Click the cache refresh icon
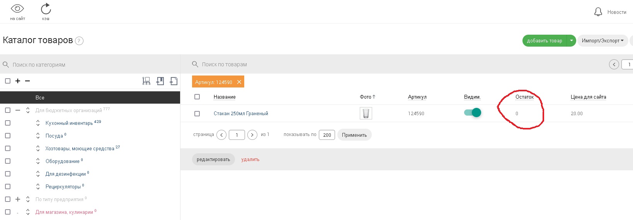 (46, 9)
